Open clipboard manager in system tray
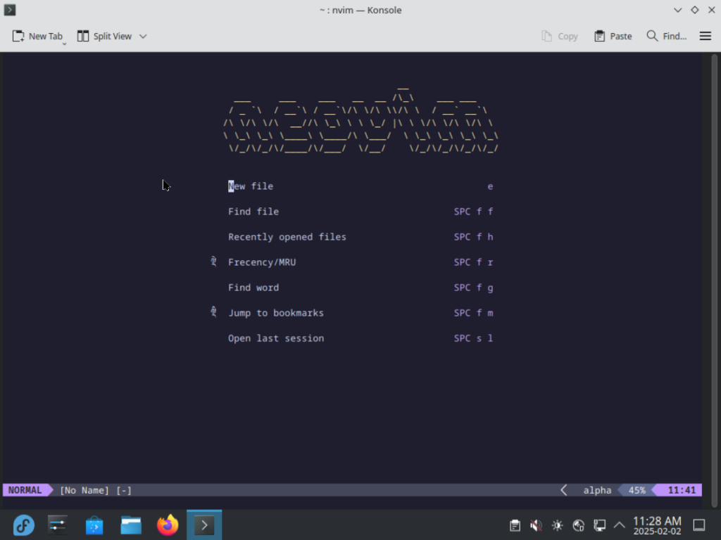Screen dimensions: 721x540 click(x=515, y=525)
